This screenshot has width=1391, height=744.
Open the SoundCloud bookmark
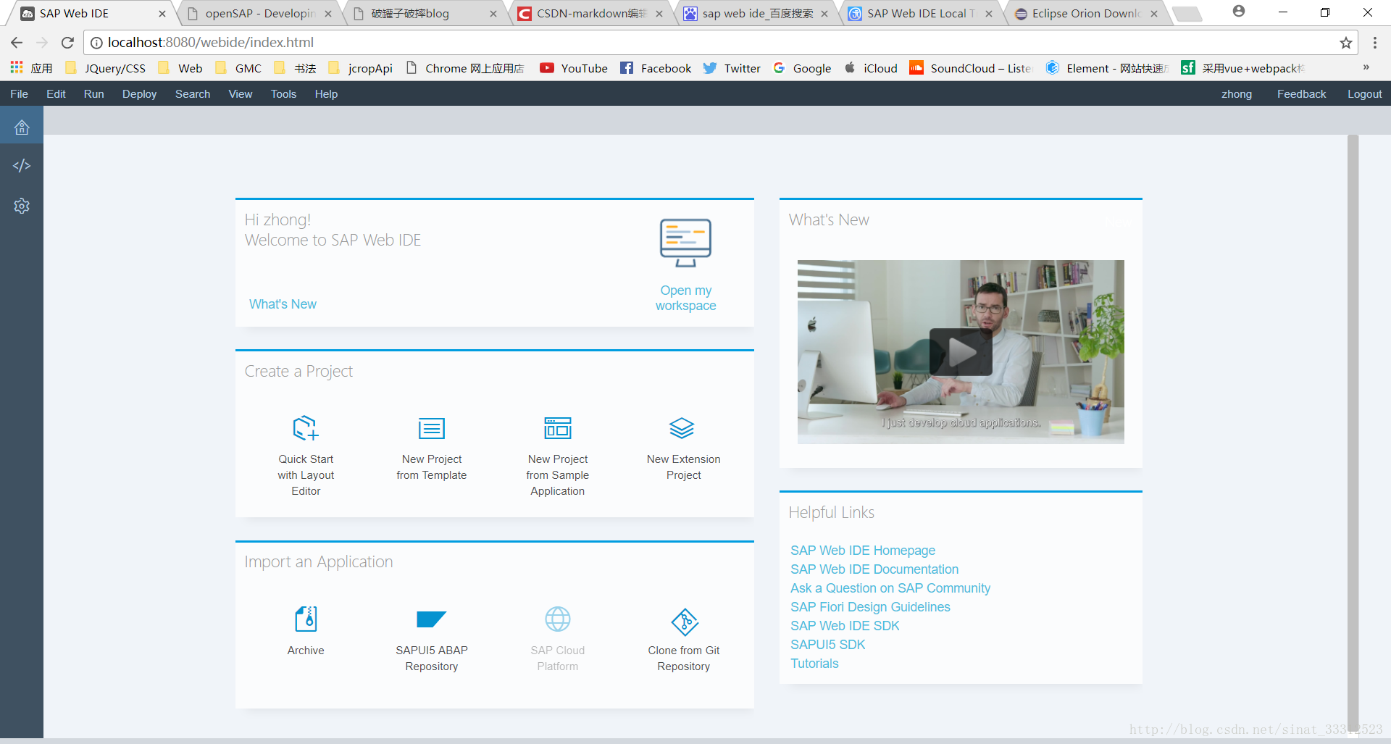(971, 68)
